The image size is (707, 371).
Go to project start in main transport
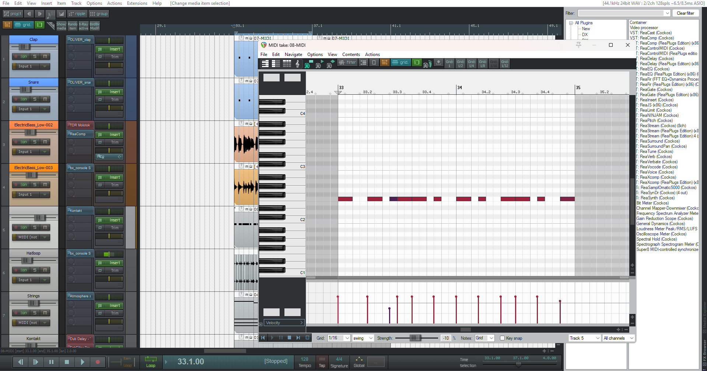(x=20, y=362)
